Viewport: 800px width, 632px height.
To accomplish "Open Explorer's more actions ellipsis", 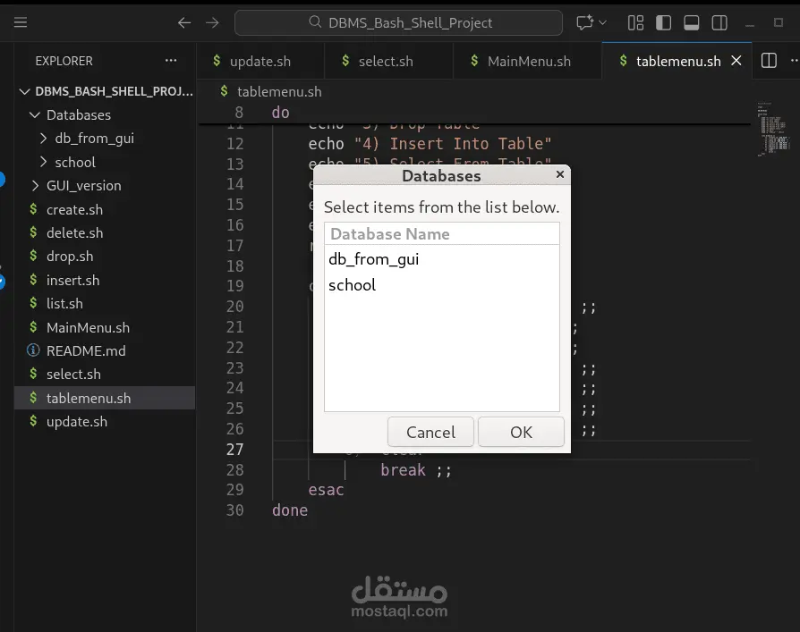I will [170, 61].
